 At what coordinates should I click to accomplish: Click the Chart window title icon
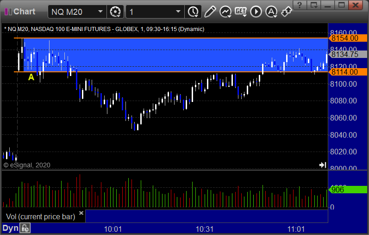(x=8, y=12)
